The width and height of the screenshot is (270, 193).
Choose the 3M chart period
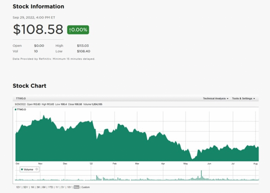pyautogui.click(x=38, y=187)
